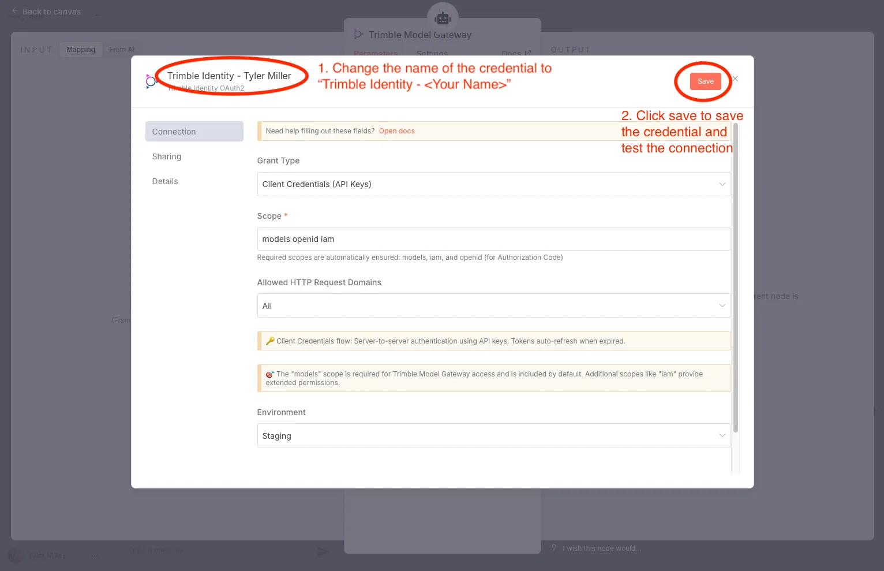Viewport: 884px width, 571px height.
Task: Click into the Scope input field
Action: coord(494,239)
